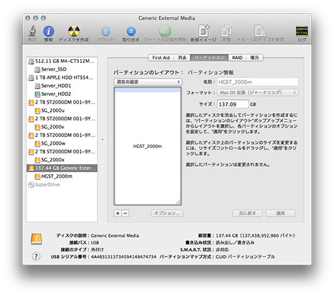
Task: Switch to the First Aid tab
Action: pos(161,58)
